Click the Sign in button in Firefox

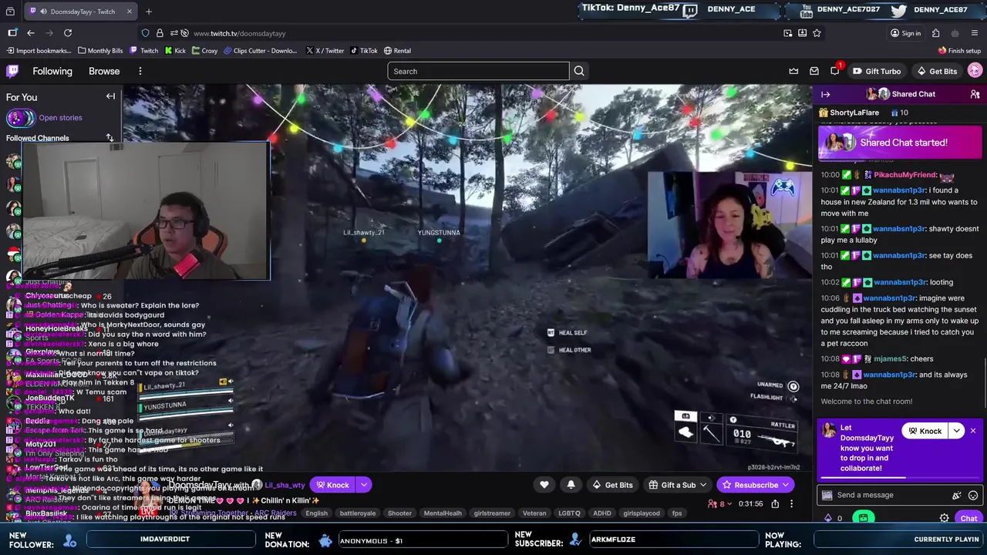(x=905, y=33)
